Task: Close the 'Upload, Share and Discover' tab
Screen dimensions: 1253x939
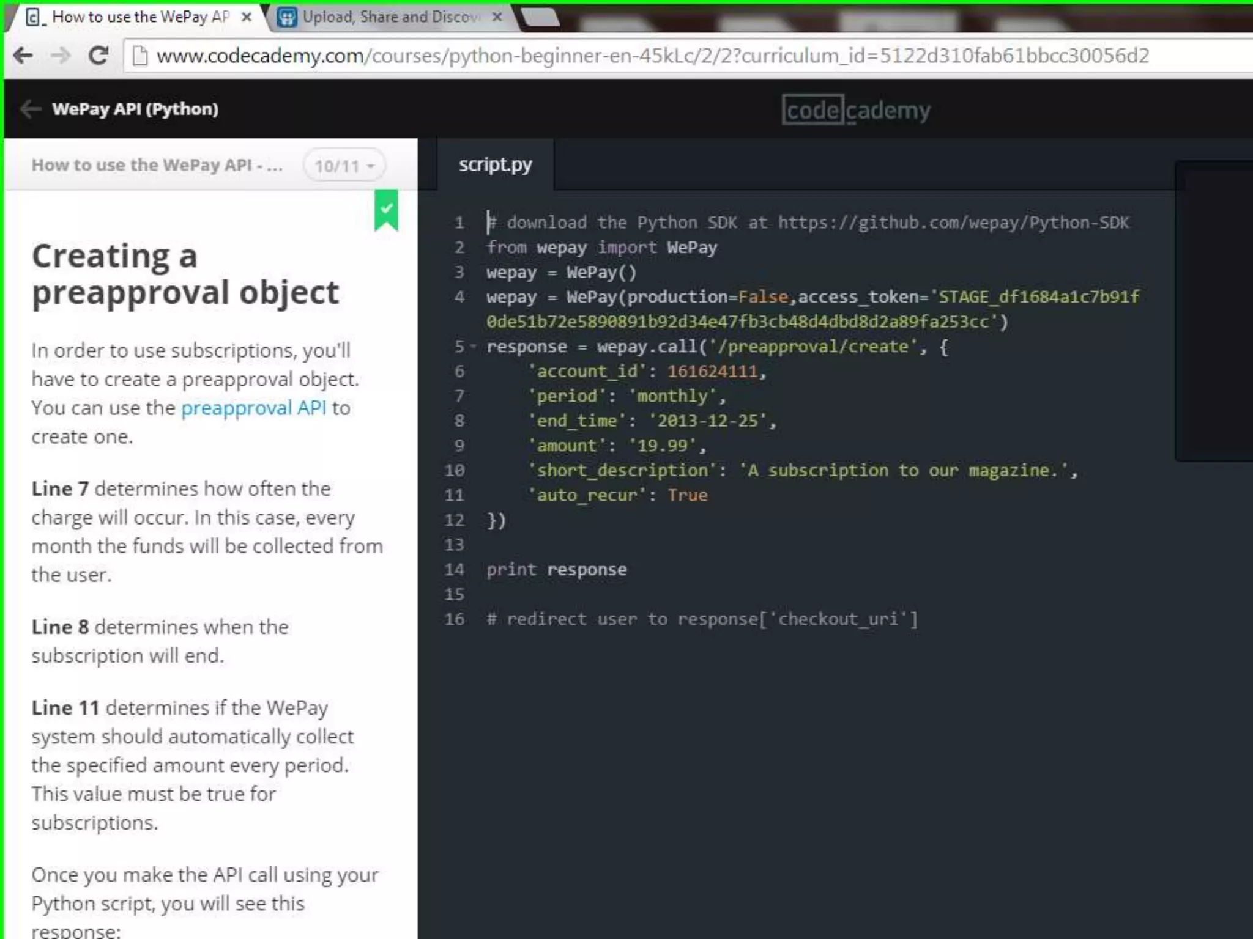Action: pos(497,17)
